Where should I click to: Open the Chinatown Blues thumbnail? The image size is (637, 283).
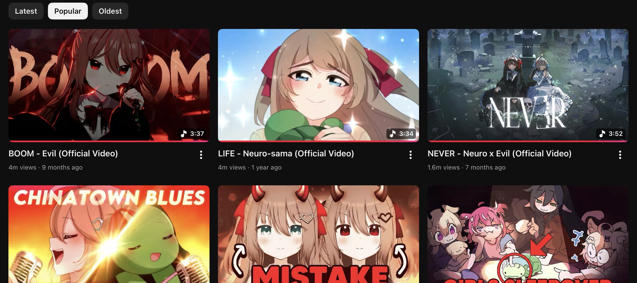coord(109,234)
